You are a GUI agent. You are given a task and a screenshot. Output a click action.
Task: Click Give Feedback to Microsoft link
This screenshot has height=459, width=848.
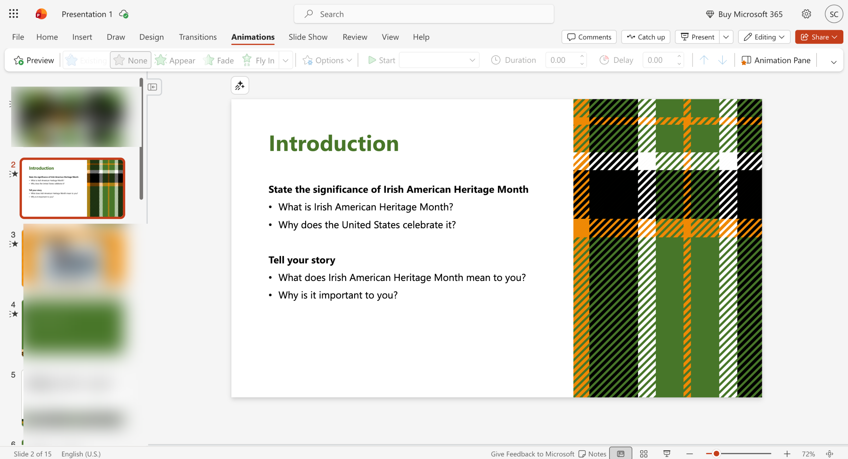532,454
